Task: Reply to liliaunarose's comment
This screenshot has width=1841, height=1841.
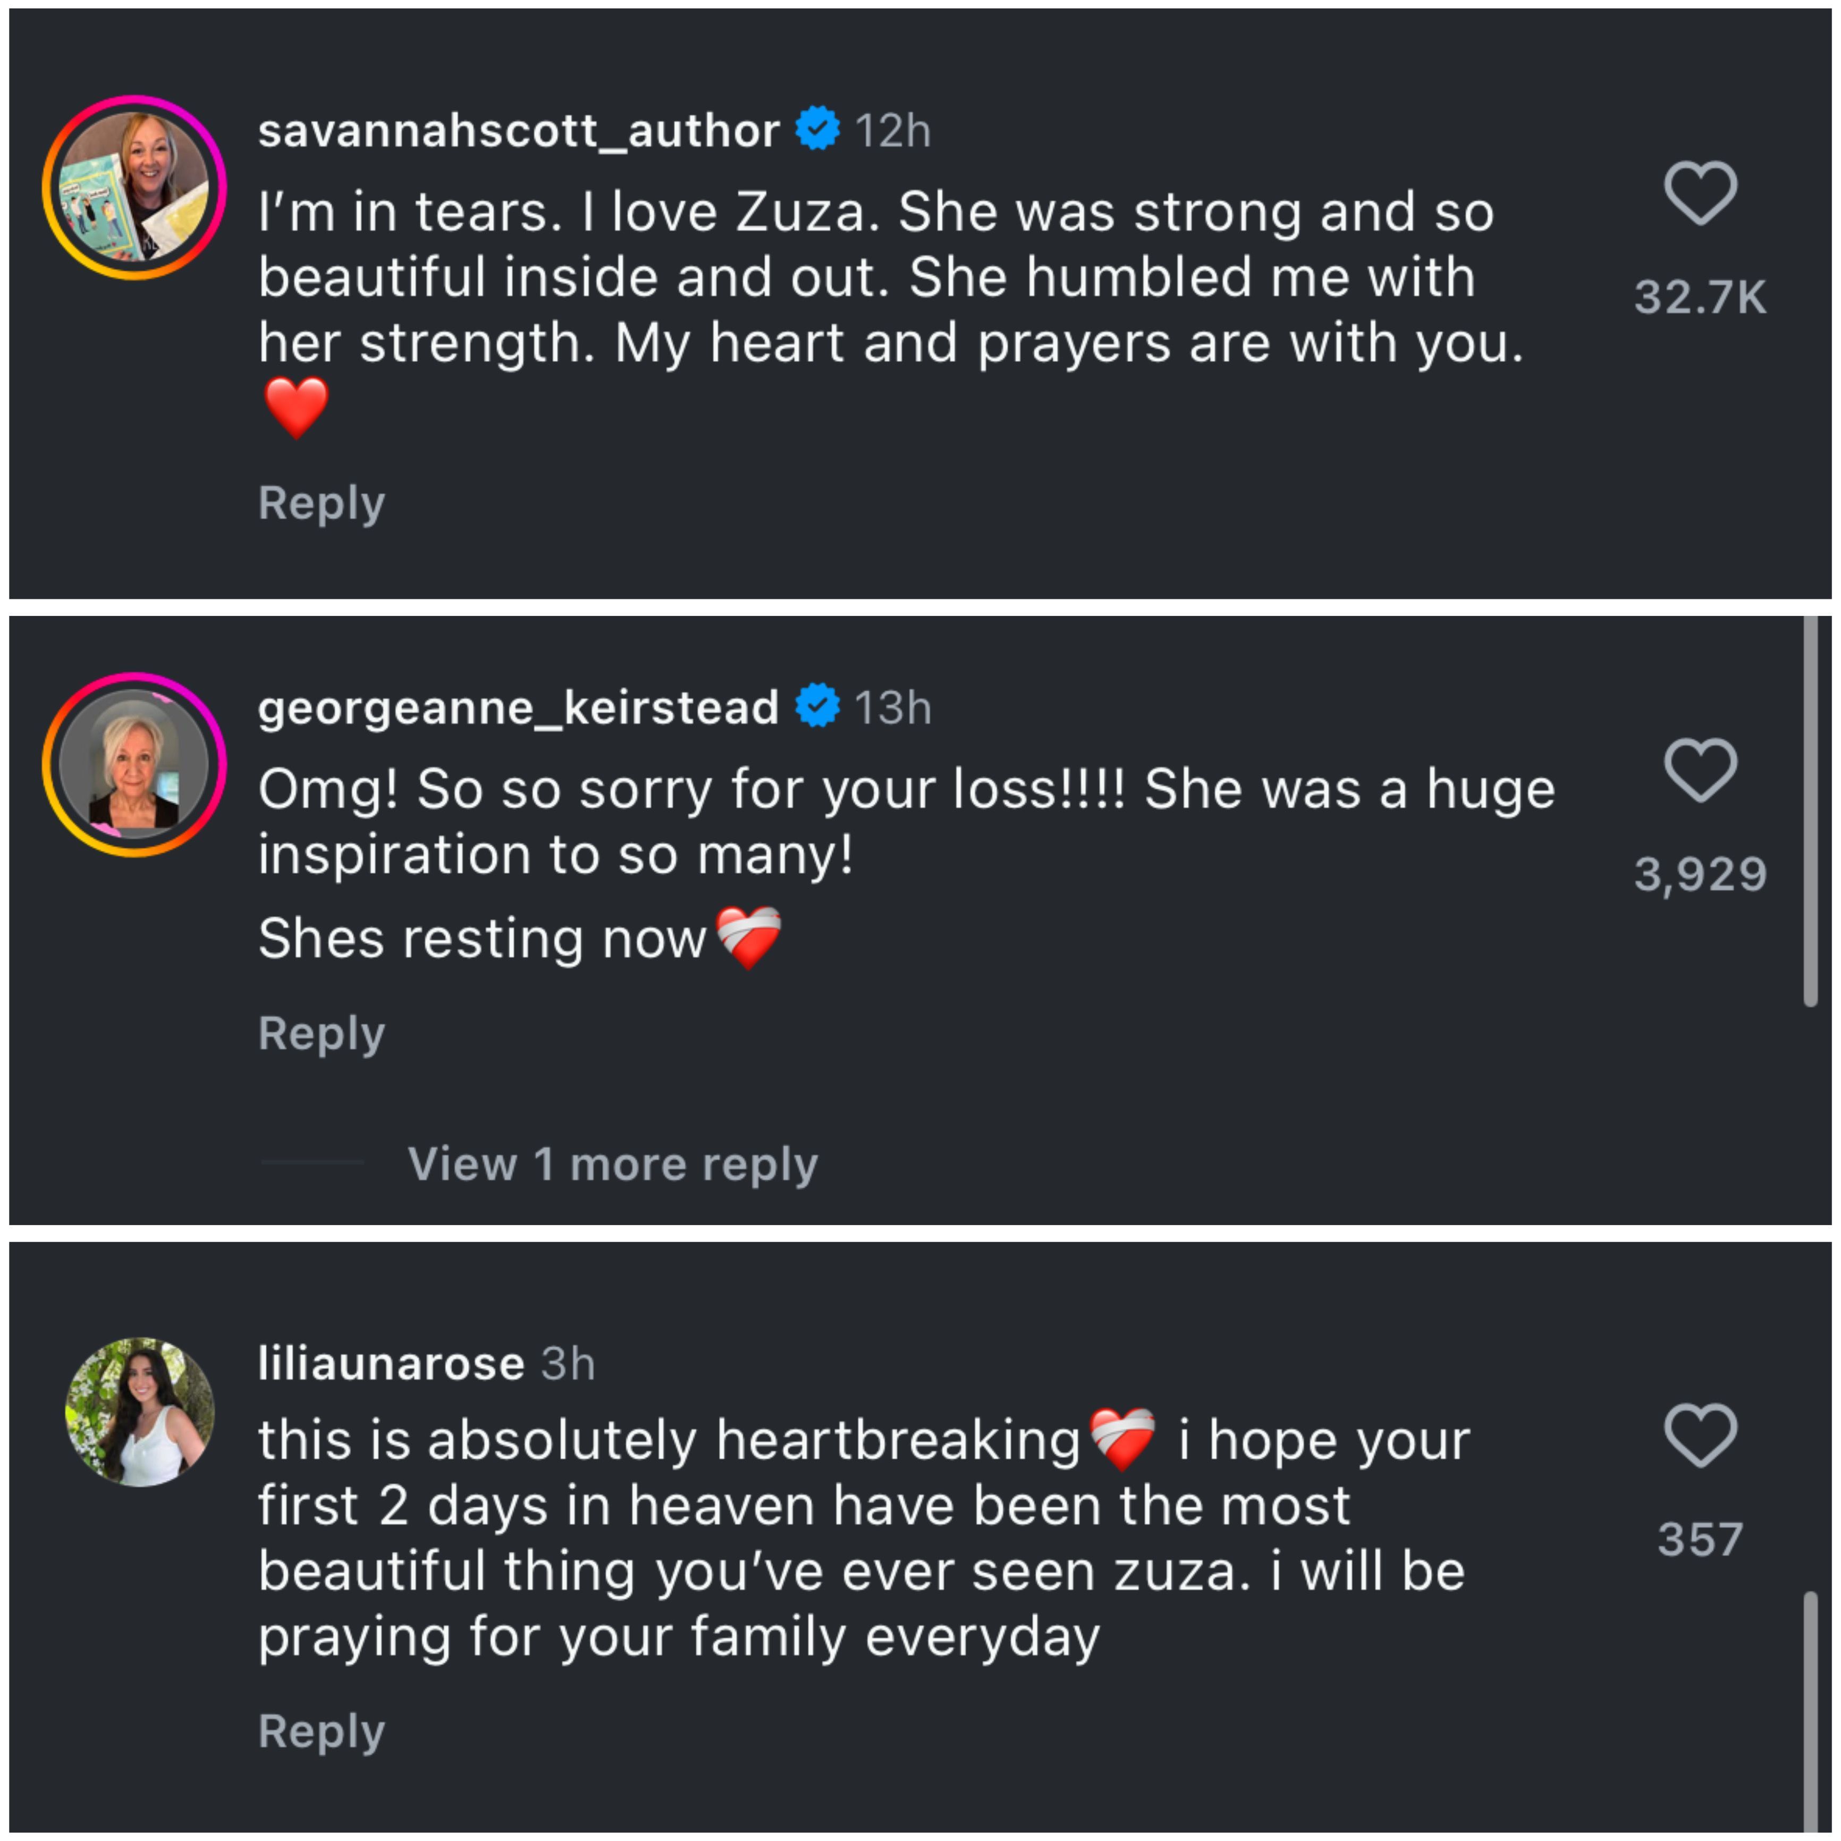Action: [321, 1730]
